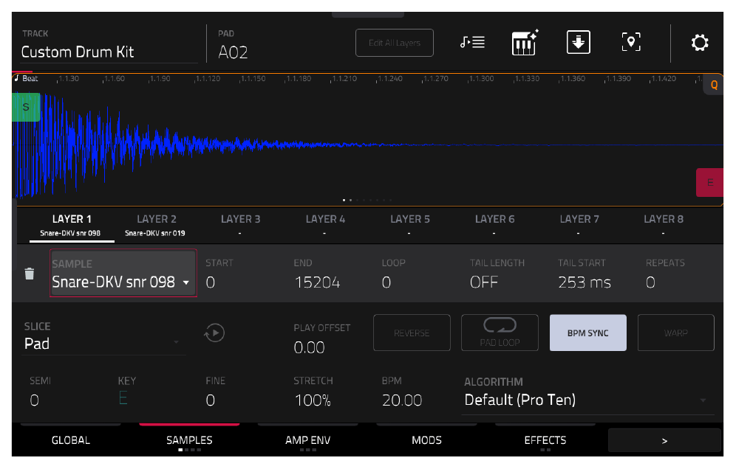Switch to the Amp Env tab
This screenshot has height=469, width=736.
tap(308, 440)
